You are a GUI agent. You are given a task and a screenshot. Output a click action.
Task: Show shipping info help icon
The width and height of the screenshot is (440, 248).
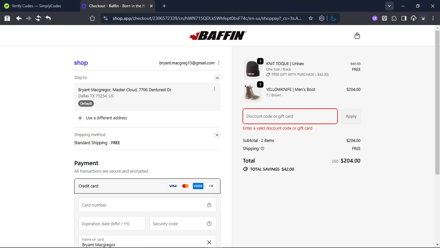(x=262, y=148)
